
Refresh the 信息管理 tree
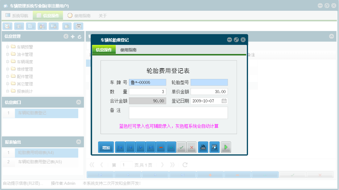coord(80,36)
